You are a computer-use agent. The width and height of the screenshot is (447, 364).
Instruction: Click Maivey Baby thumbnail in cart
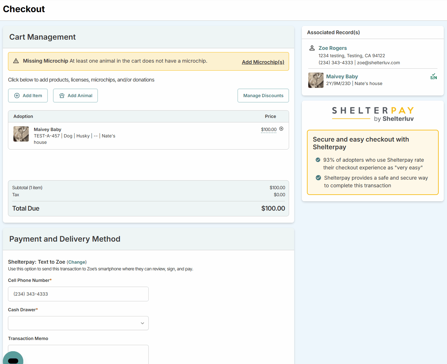[21, 134]
